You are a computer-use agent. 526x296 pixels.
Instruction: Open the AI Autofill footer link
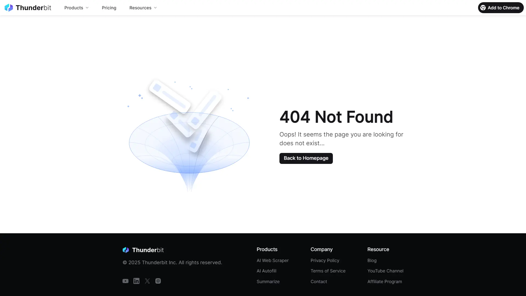pos(267,271)
